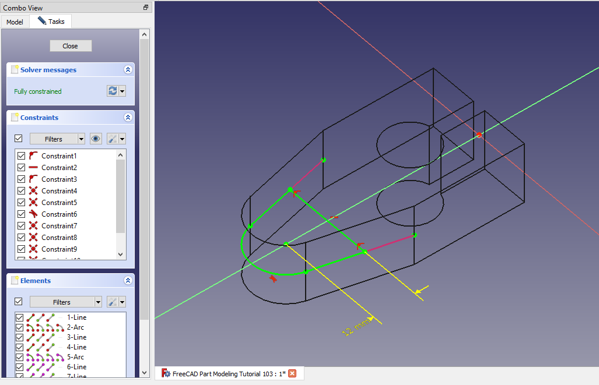Uncheck the 2-Arc element checkbox
The height and width of the screenshot is (385, 599).
tap(20, 327)
